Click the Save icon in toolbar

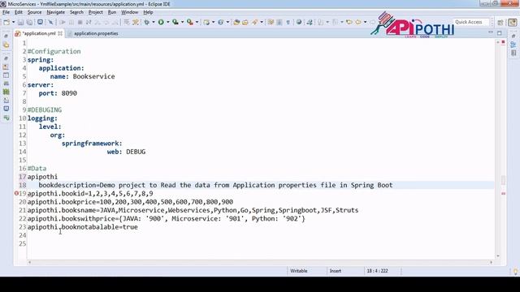coord(20,22)
